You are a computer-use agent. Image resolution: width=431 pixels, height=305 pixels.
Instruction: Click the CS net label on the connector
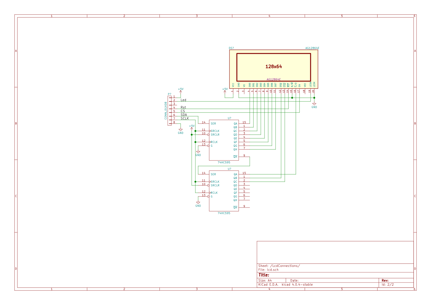click(183, 111)
